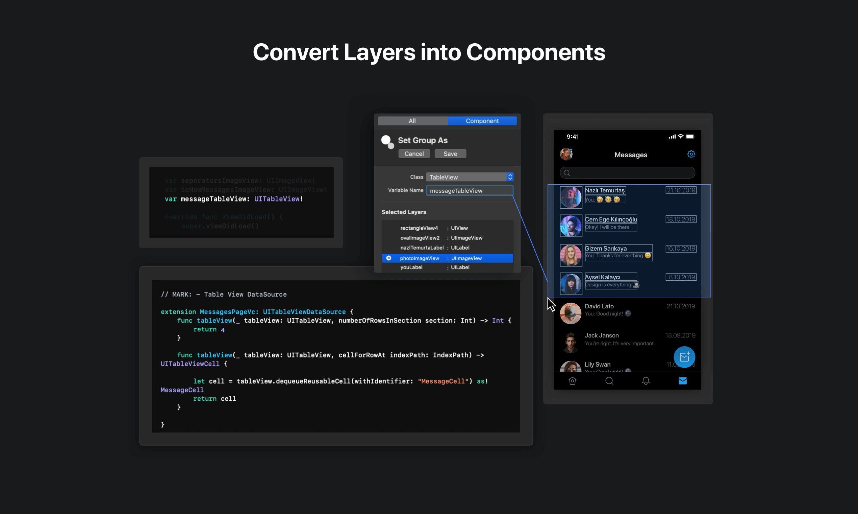The height and width of the screenshot is (514, 858).
Task: Click David Lato's 'You: Good night!' message preview
Action: point(608,313)
